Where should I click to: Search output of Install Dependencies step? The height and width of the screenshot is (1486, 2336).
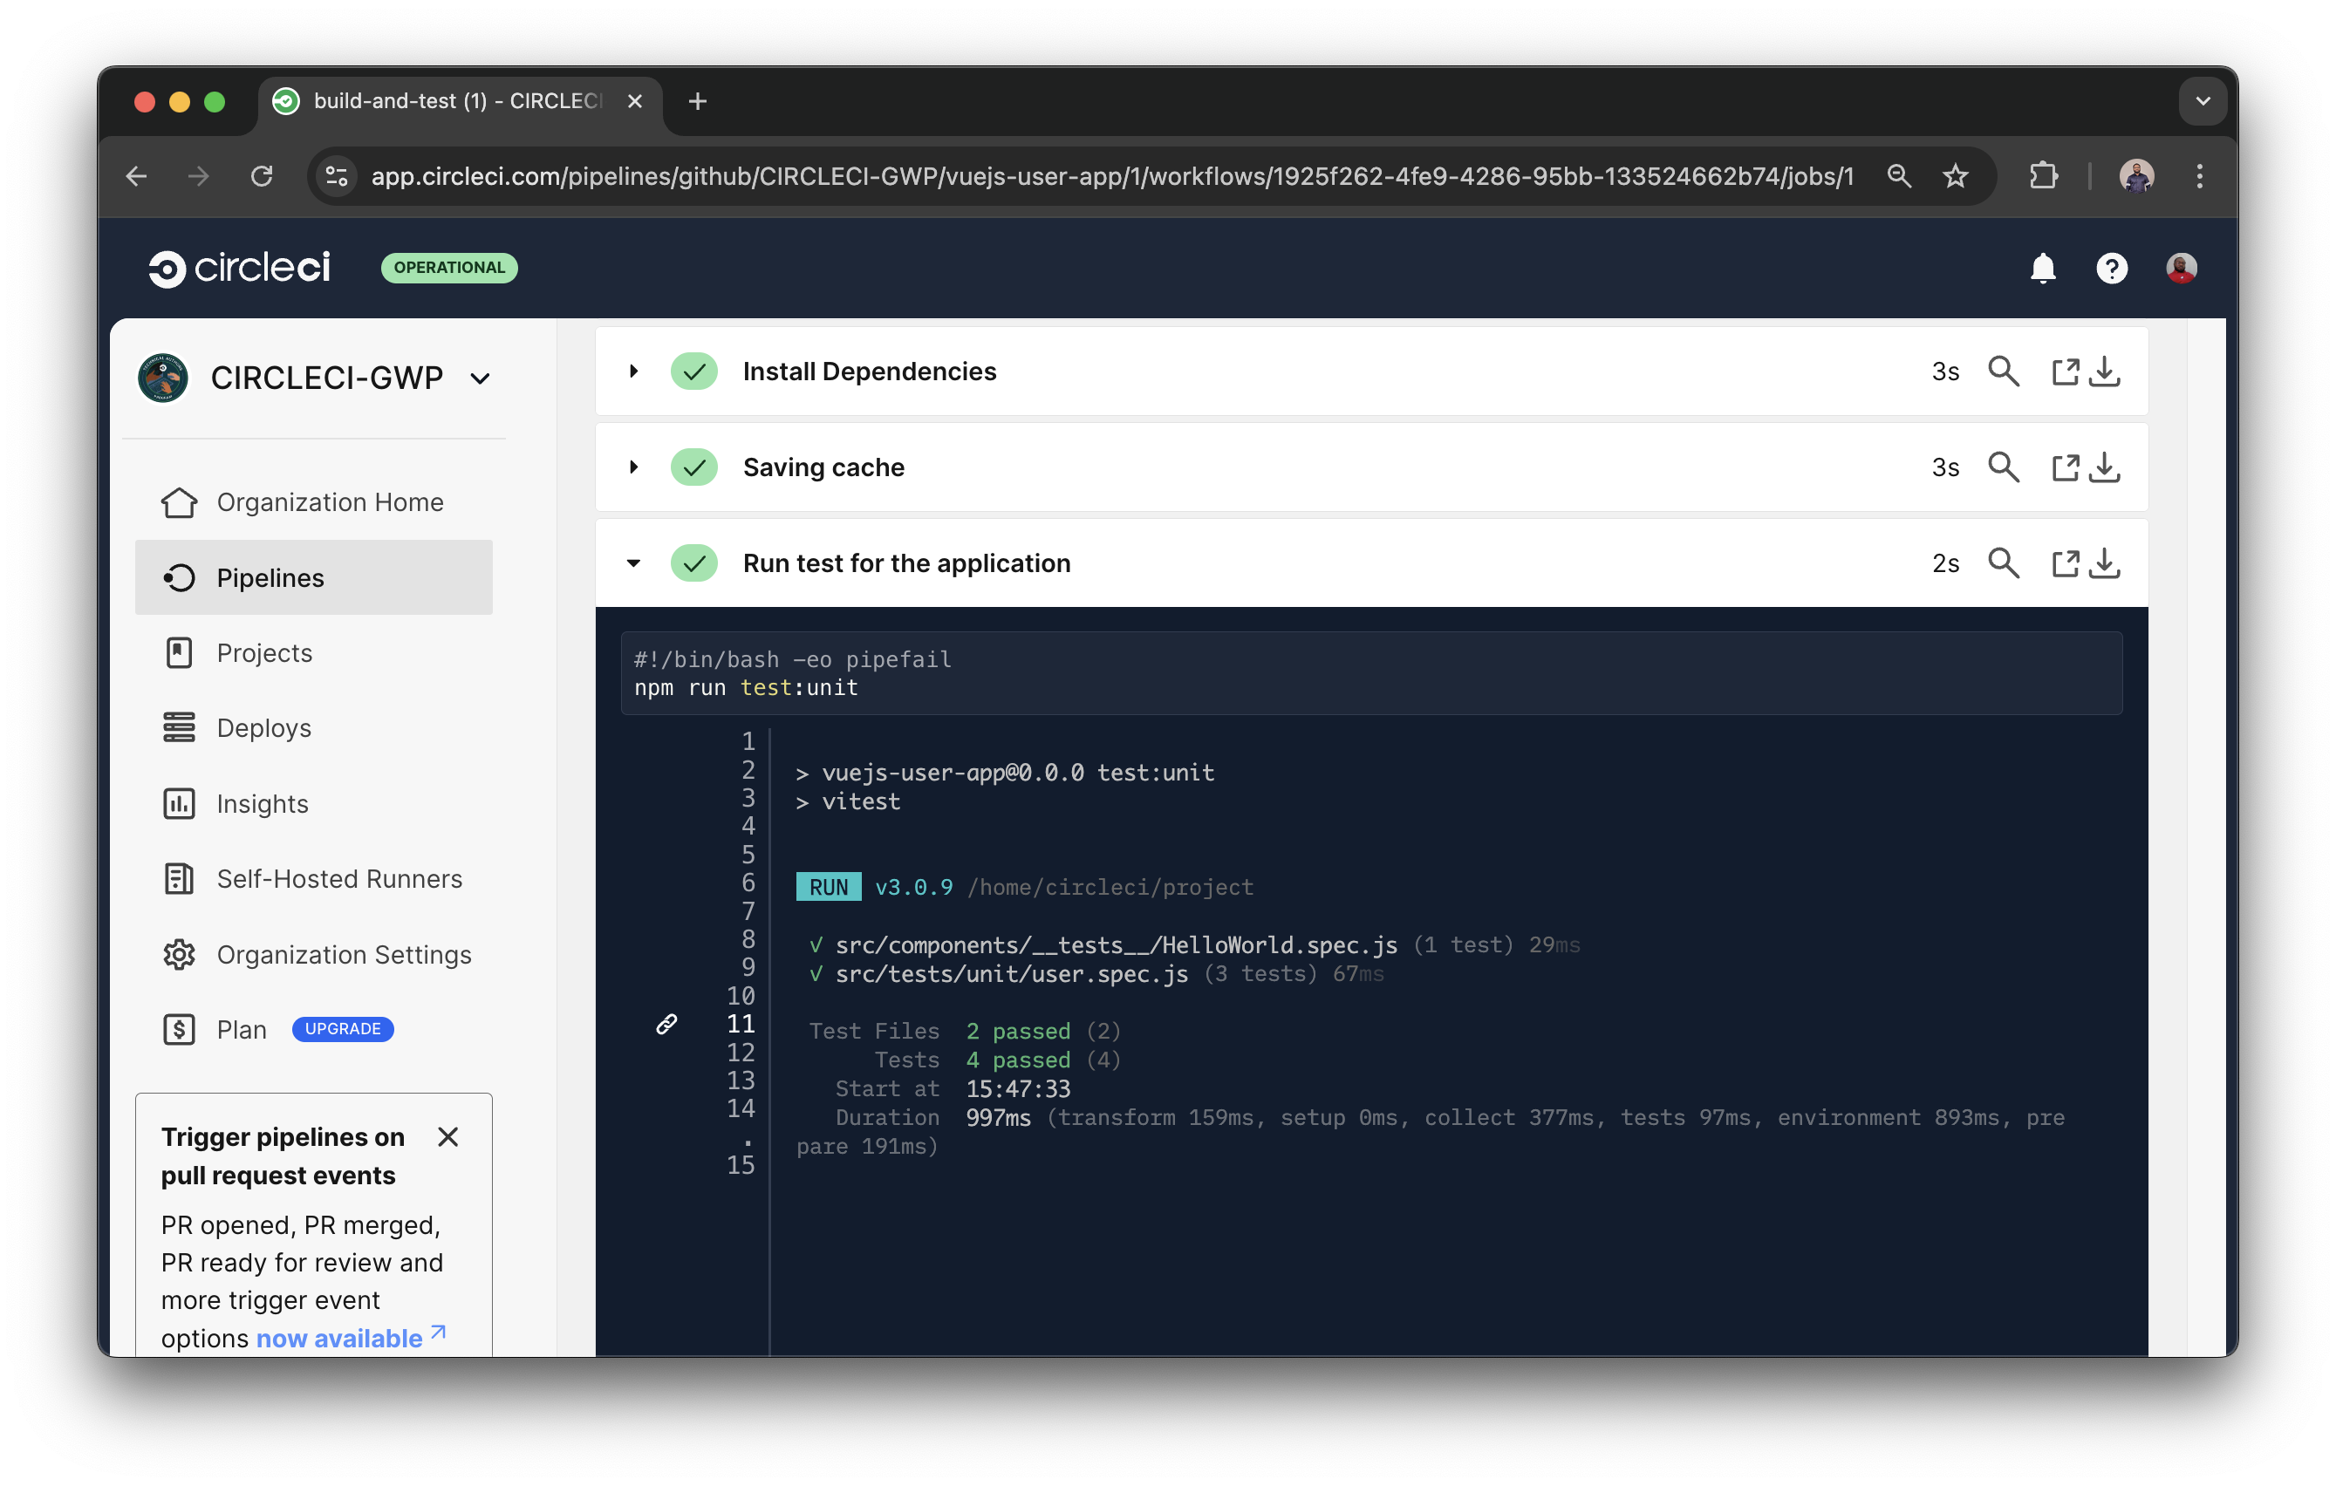[2005, 371]
